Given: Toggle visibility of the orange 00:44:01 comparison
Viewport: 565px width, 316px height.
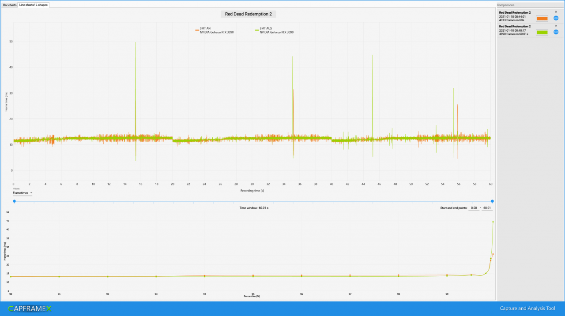Looking at the screenshot, I should 556,18.
